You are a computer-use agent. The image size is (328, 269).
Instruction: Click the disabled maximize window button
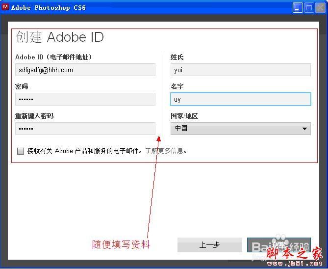click(309, 8)
